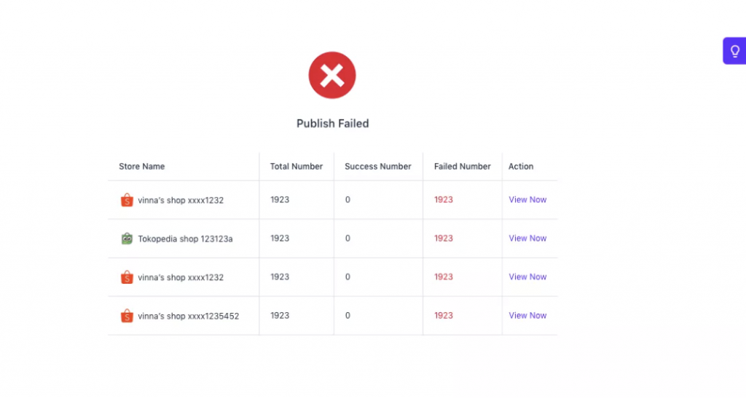Click the Tokopedia owl store icon
Screen dimensions: 746x398
point(127,239)
